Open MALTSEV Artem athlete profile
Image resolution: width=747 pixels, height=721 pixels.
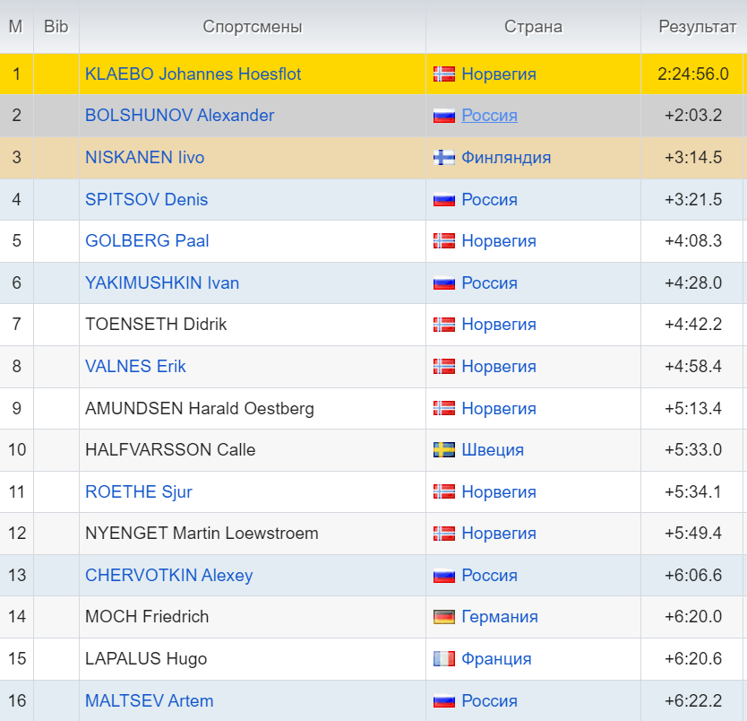(x=149, y=701)
